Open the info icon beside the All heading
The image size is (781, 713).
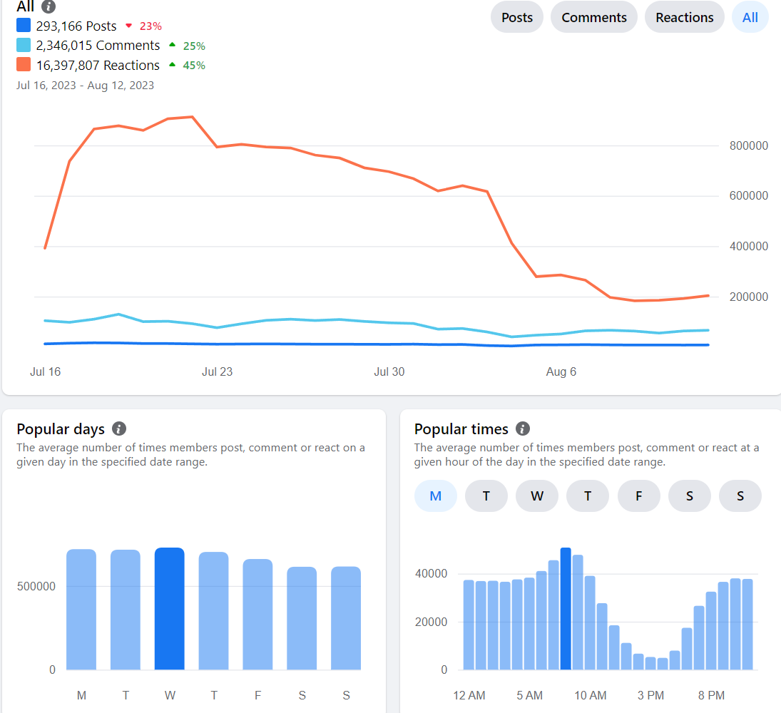pos(49,6)
